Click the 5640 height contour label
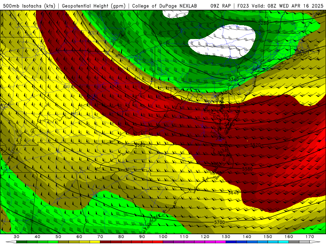This screenshot has height=244, width=326. tap(233, 193)
